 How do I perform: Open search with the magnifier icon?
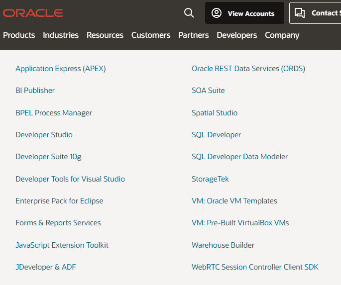pos(189,13)
